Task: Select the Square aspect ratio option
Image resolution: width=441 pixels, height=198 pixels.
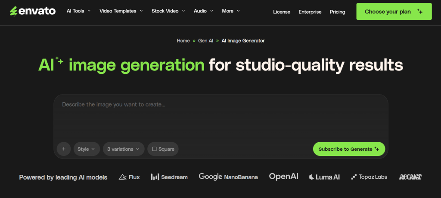Action: [163, 149]
